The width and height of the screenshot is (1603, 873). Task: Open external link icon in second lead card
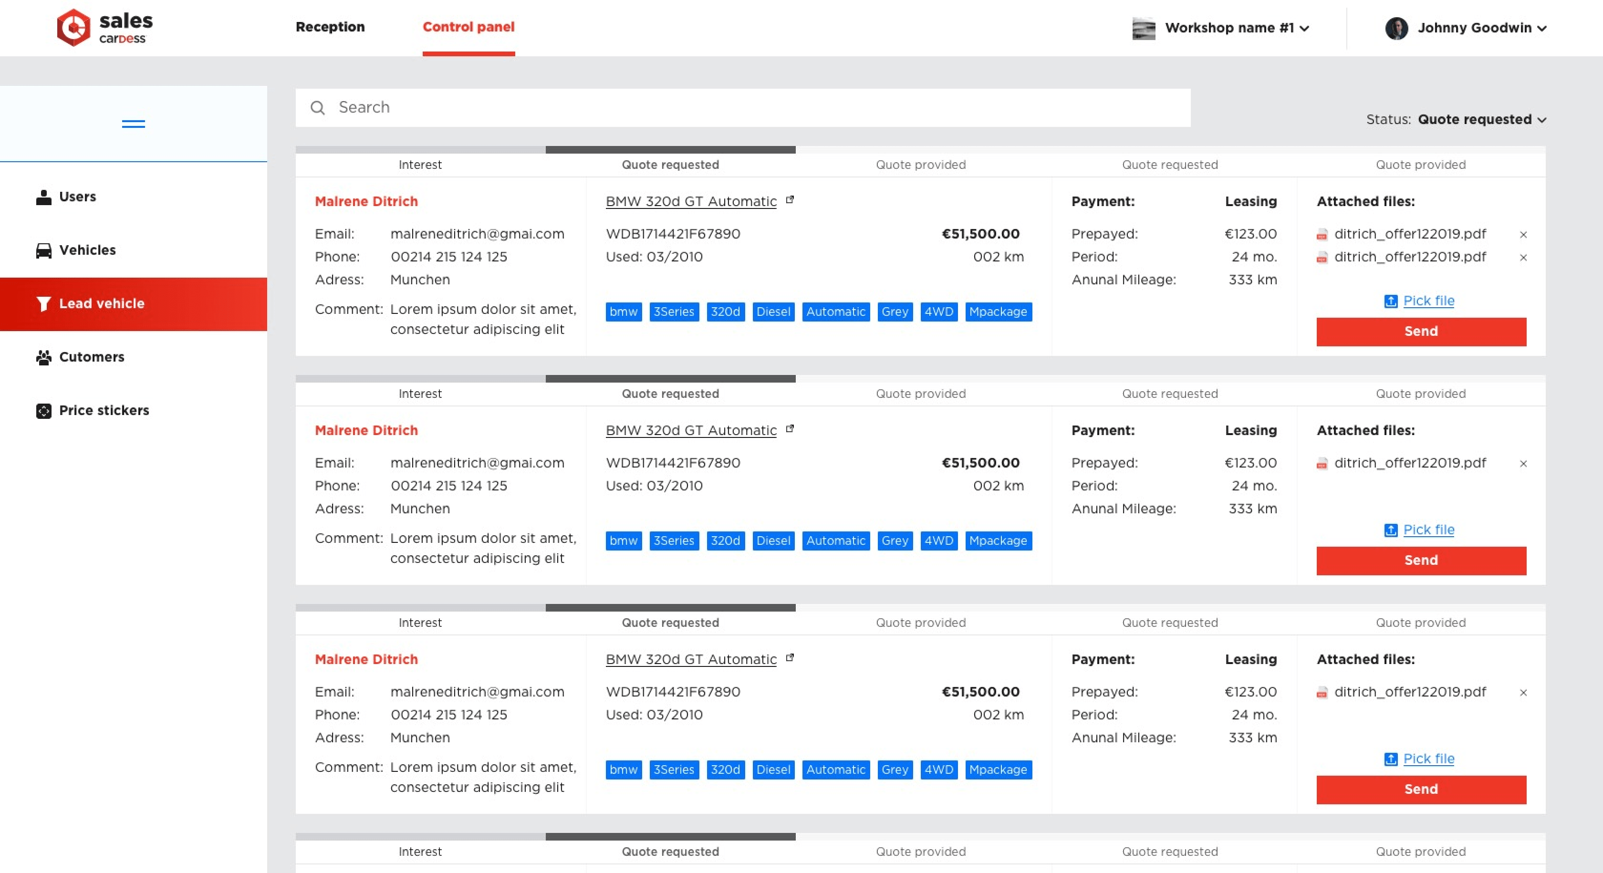[x=790, y=429]
